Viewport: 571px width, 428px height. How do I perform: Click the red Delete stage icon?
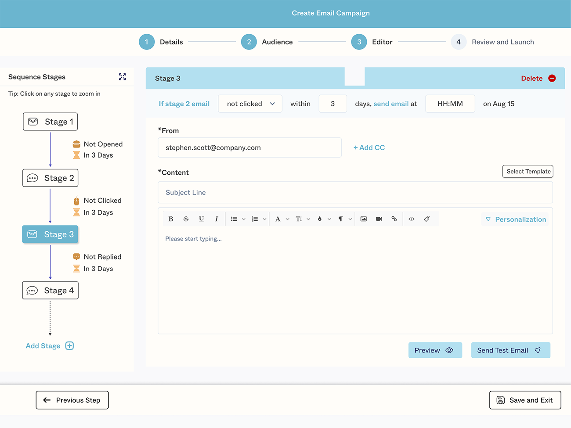(x=552, y=79)
